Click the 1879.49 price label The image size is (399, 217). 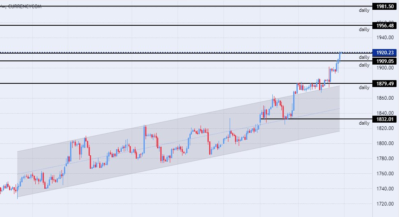click(385, 83)
